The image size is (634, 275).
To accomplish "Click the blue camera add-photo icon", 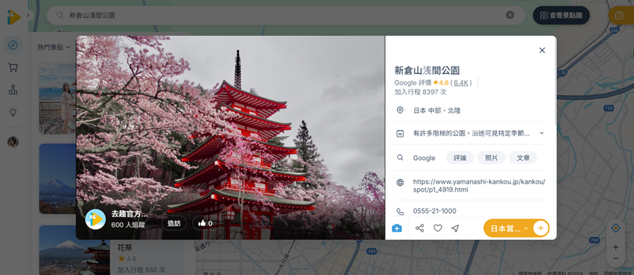I will point(397,228).
